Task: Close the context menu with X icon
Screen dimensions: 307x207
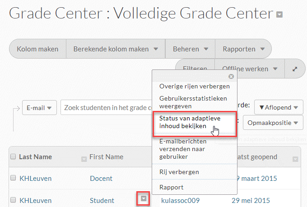Action: click(231, 76)
